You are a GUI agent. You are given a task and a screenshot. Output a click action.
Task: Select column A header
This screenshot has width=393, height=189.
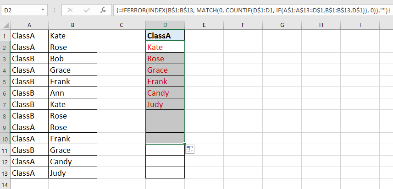[29, 25]
